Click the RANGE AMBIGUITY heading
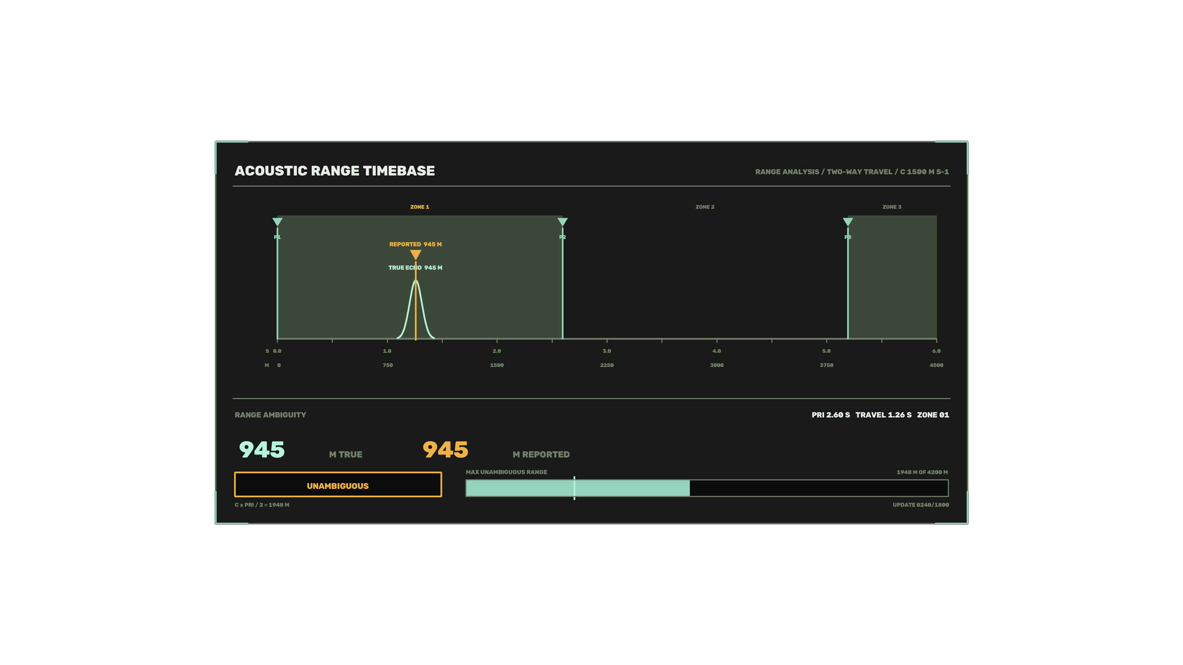 [270, 415]
